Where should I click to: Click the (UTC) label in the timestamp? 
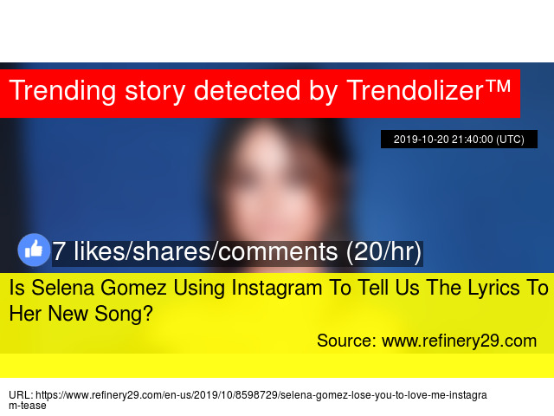(510, 140)
